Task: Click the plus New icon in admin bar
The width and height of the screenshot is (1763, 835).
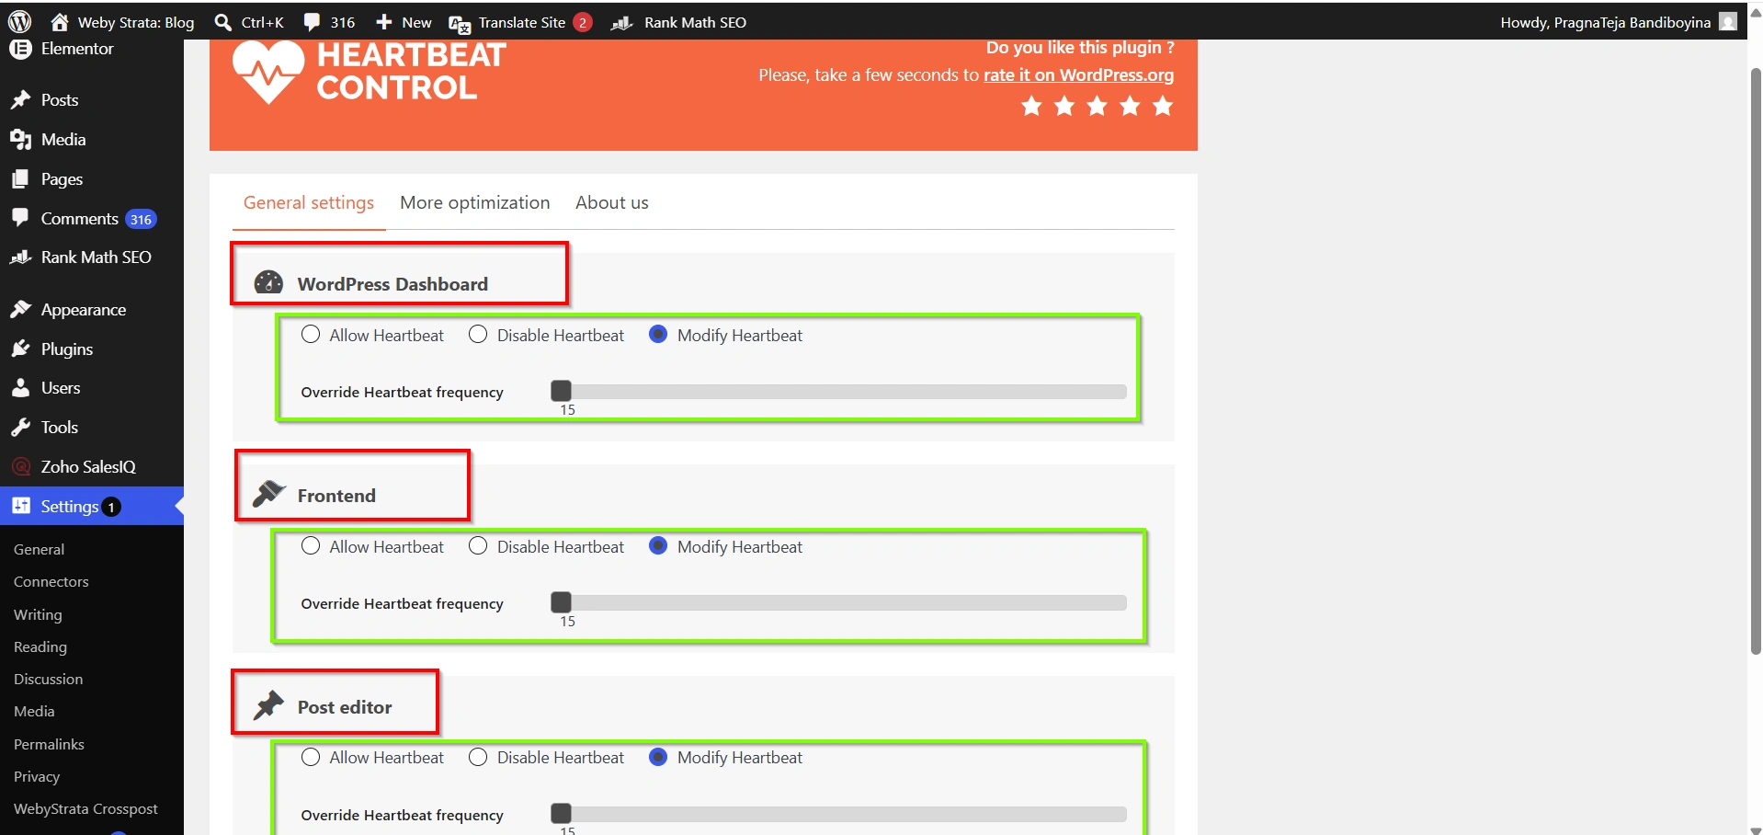Action: click(384, 22)
